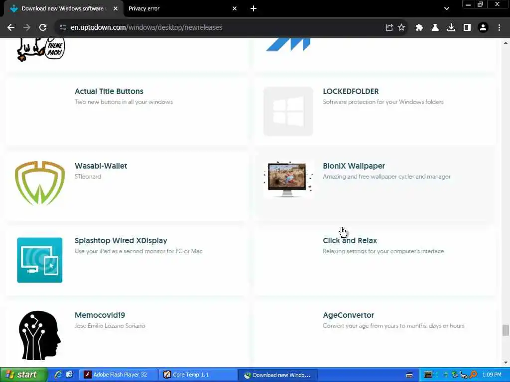Click 'Amazing and free wallpaper cycler' description
Image resolution: width=510 pixels, height=382 pixels.
point(386,177)
